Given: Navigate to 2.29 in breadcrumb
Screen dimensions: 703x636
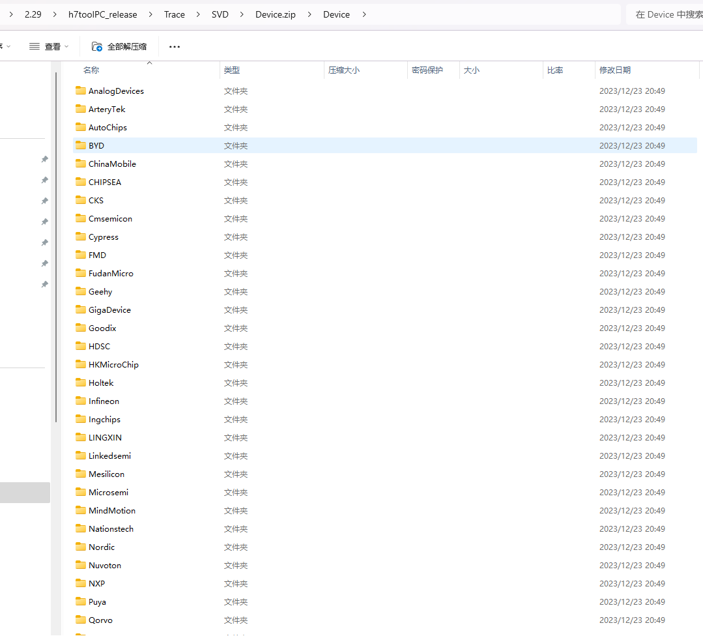Looking at the screenshot, I should click(33, 14).
